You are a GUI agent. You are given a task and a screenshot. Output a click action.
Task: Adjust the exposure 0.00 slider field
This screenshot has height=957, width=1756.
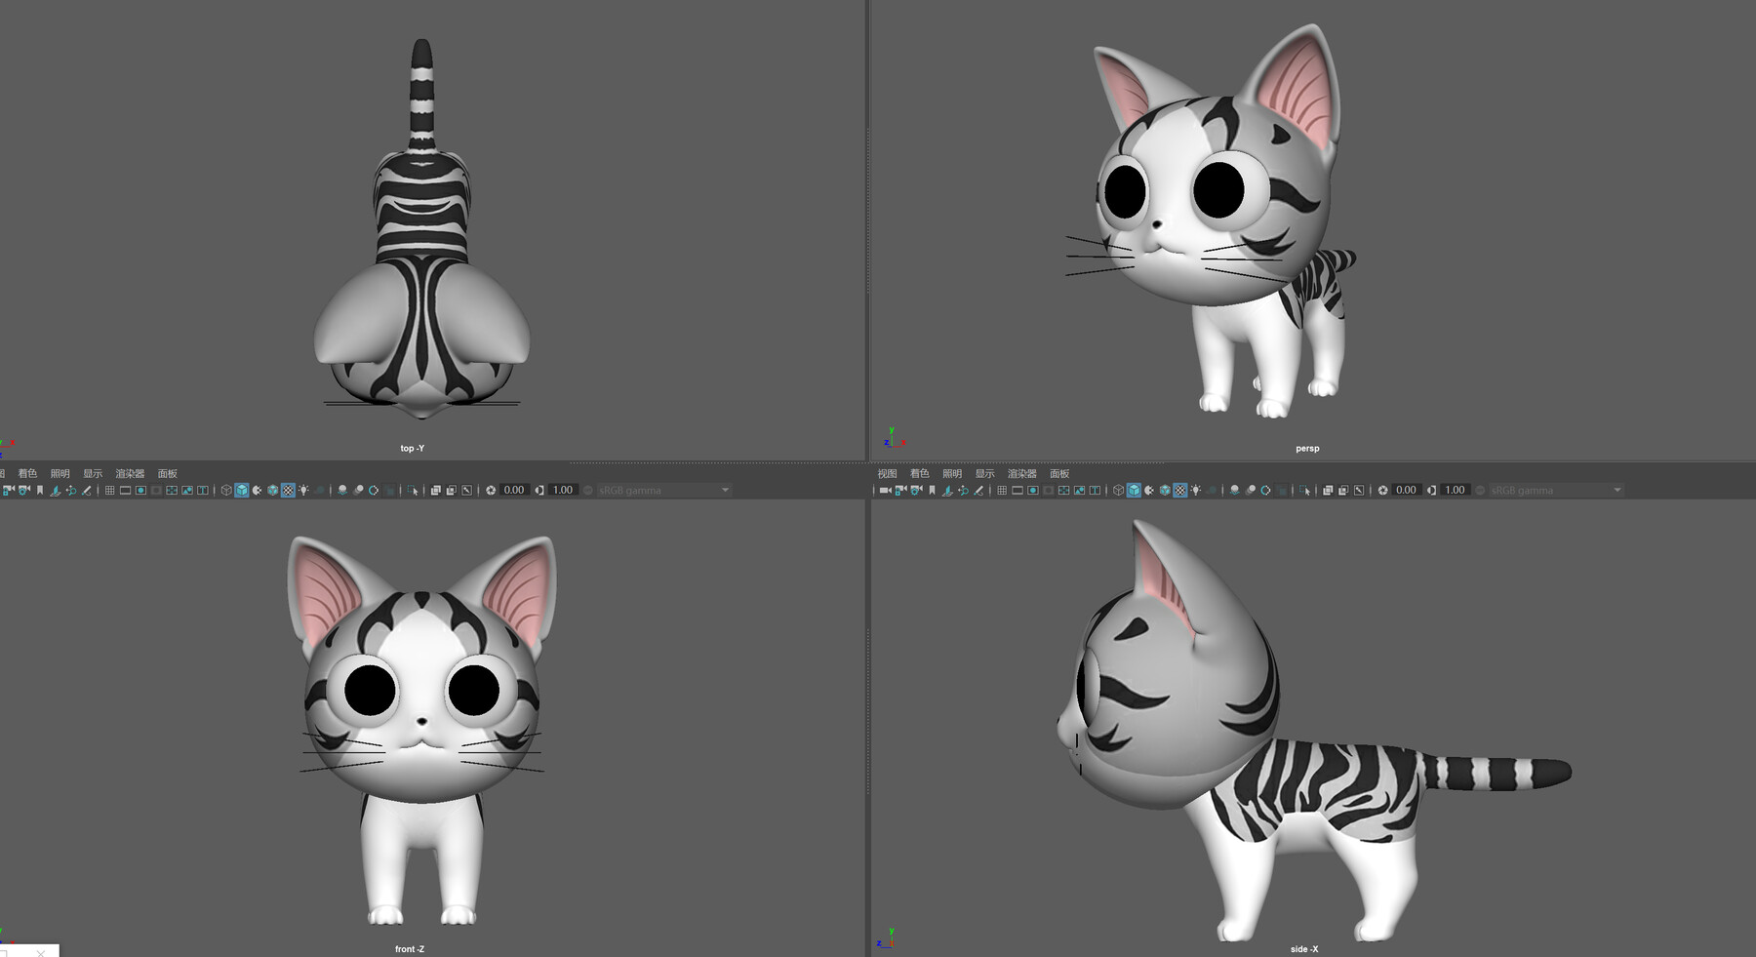click(x=514, y=490)
